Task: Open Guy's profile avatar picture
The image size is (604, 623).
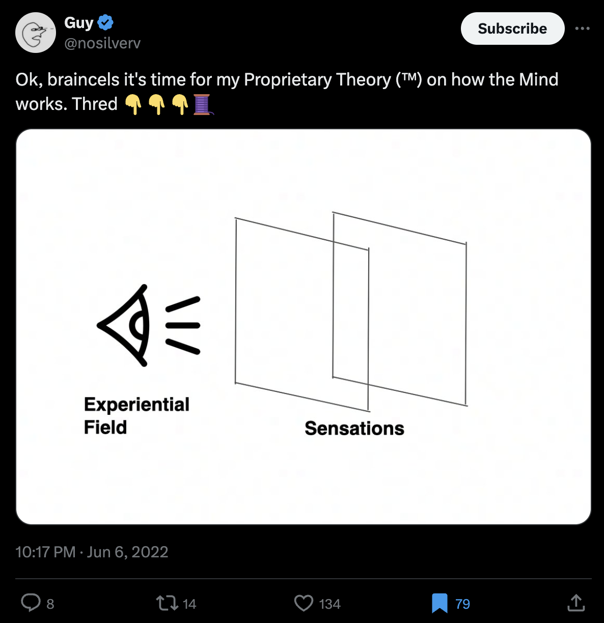Action: pos(36,33)
